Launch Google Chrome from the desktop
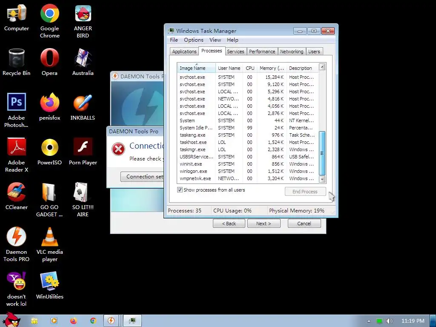The height and width of the screenshot is (327, 436). coord(49,21)
